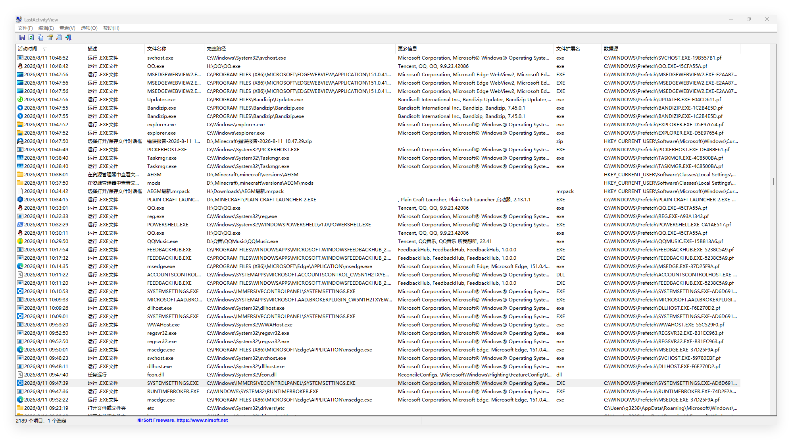
Task: Open the NirSoft Freeware website link
Action: pos(183,420)
